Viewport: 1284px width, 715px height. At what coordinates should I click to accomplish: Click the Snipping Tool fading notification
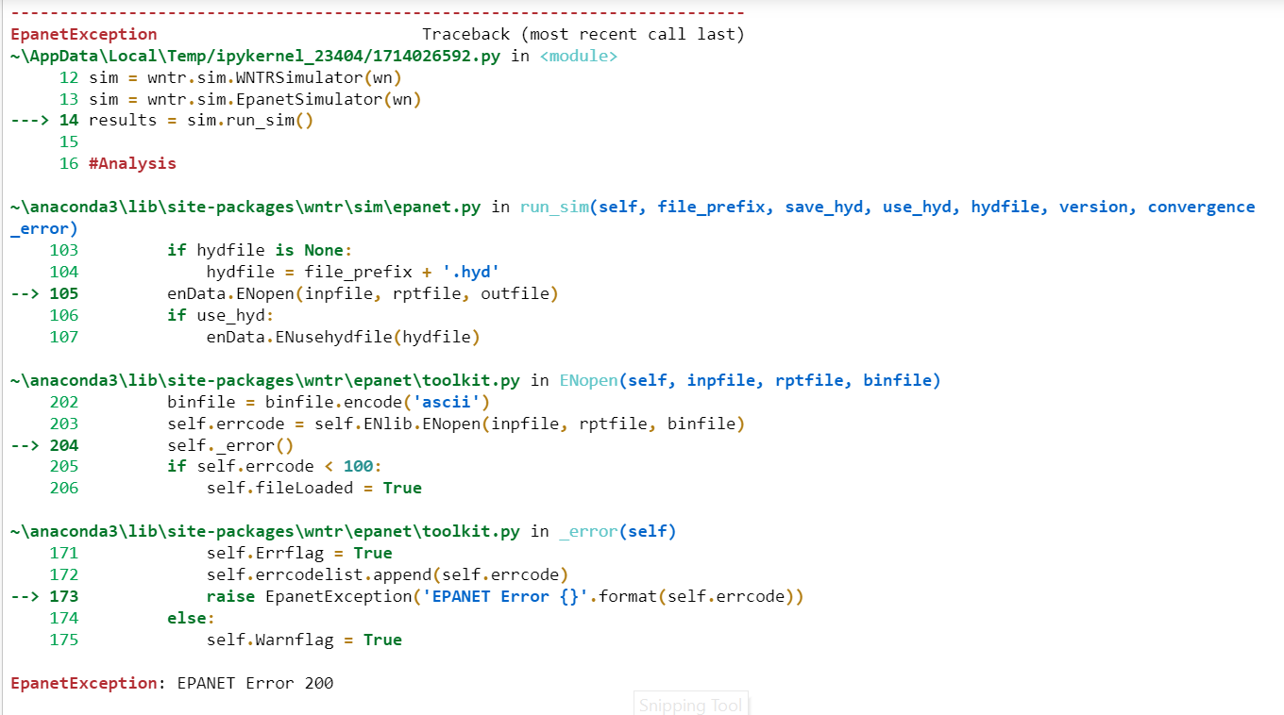(x=690, y=705)
